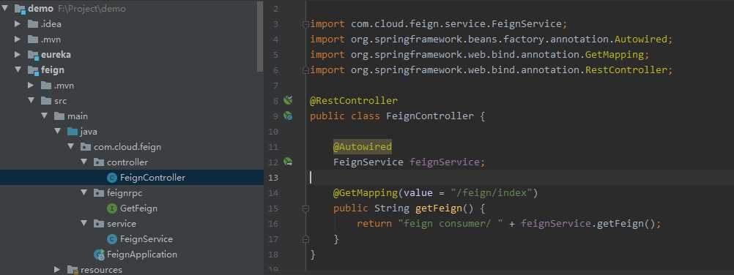Click the GetFeign interface icon

pyautogui.click(x=112, y=208)
